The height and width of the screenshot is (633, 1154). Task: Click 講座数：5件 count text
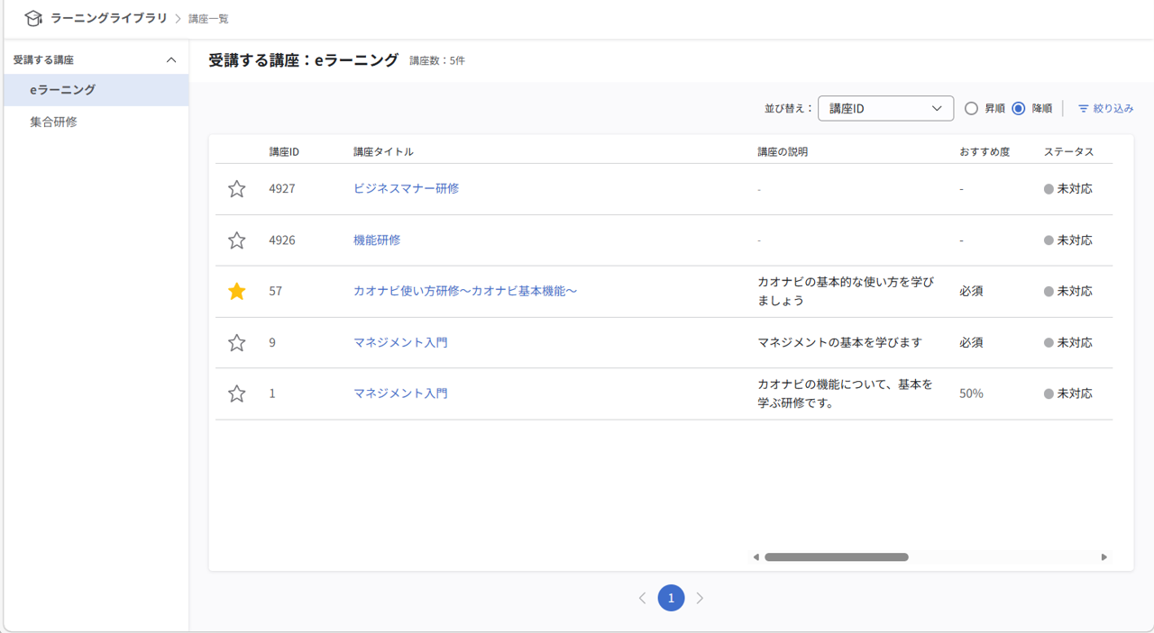point(437,60)
